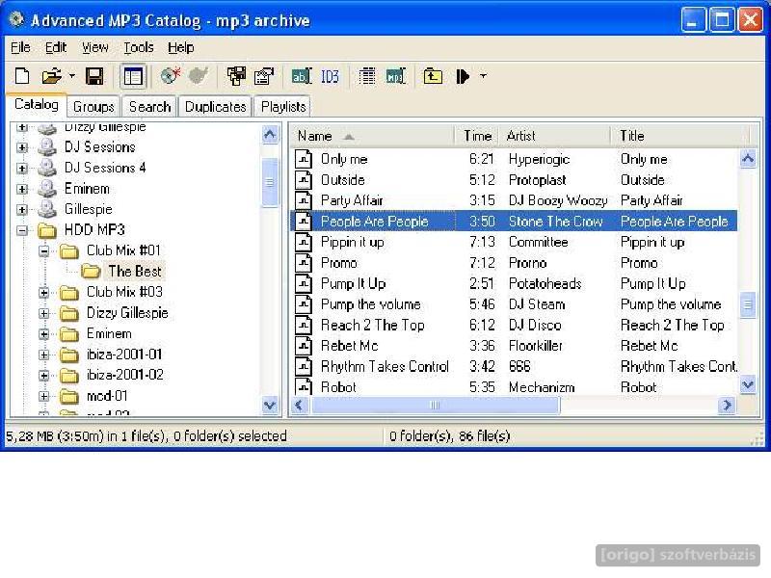771x578 pixels.
Task: Click the rename 'ab' toolbar icon
Action: (x=302, y=76)
